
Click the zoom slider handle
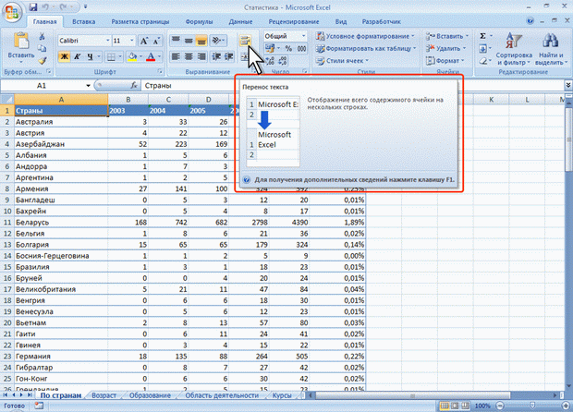tap(532, 406)
